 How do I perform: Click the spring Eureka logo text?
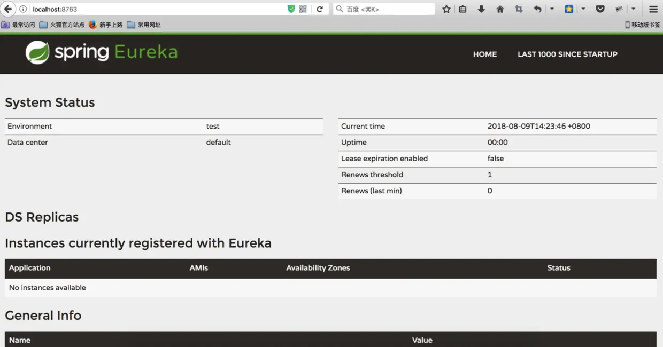(116, 52)
